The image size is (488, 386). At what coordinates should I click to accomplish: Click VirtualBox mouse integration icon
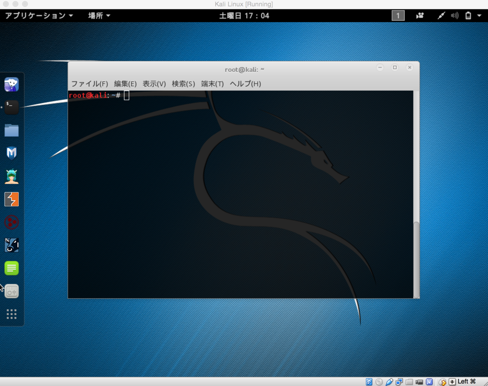click(x=442, y=382)
